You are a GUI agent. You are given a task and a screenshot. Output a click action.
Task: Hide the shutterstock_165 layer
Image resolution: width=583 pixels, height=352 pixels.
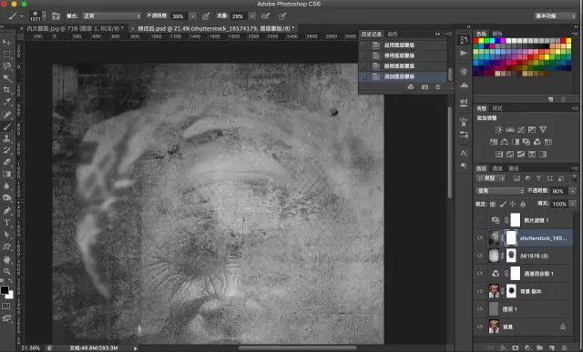coord(480,237)
